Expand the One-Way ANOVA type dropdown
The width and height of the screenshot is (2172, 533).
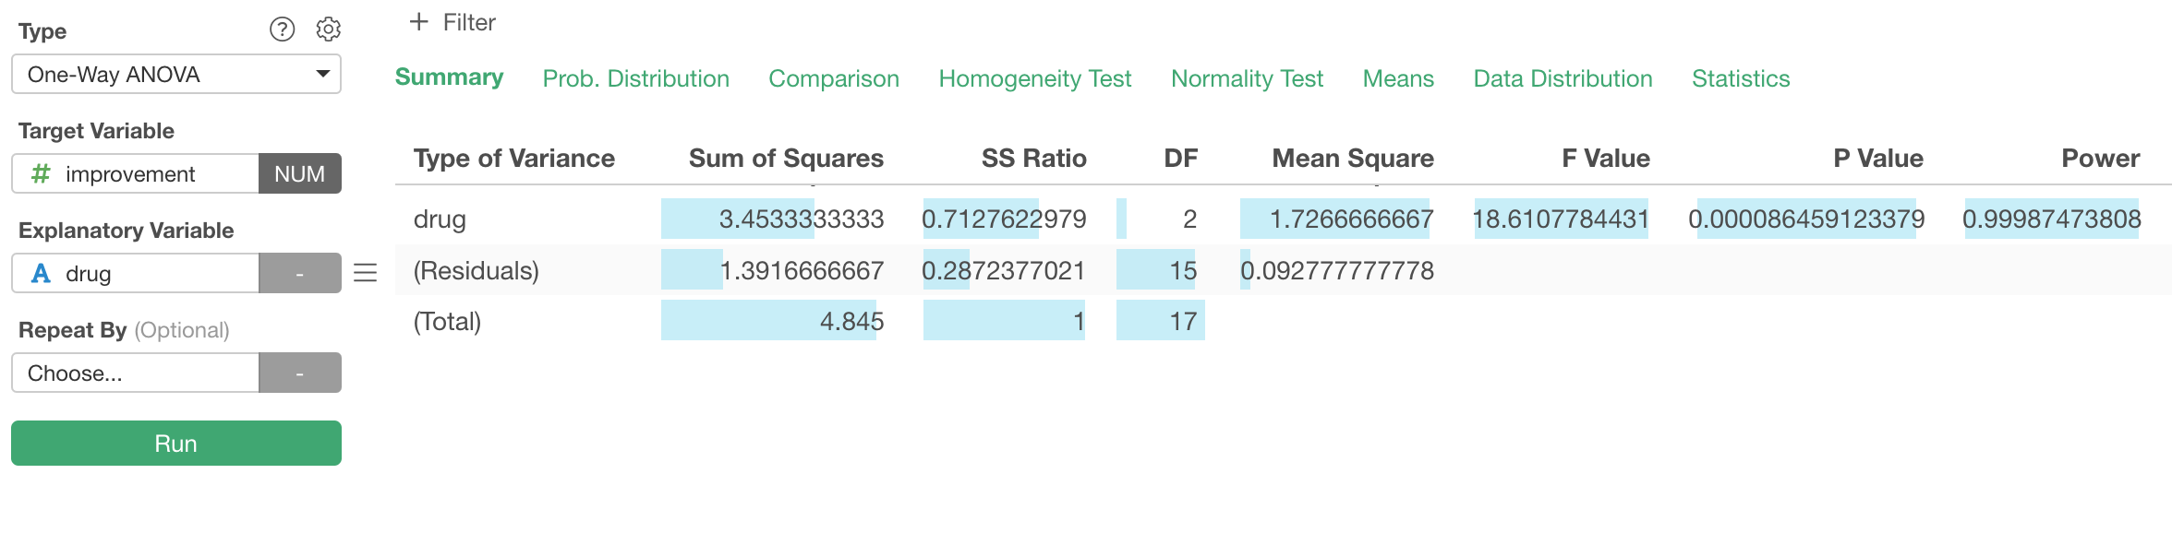click(x=176, y=74)
